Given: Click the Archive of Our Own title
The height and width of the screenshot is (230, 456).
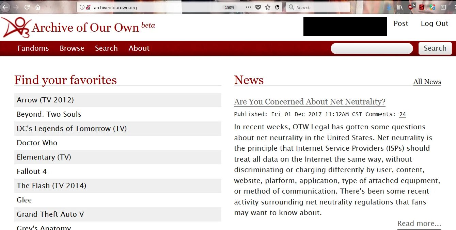Looking at the screenshot, I should click(85, 28).
